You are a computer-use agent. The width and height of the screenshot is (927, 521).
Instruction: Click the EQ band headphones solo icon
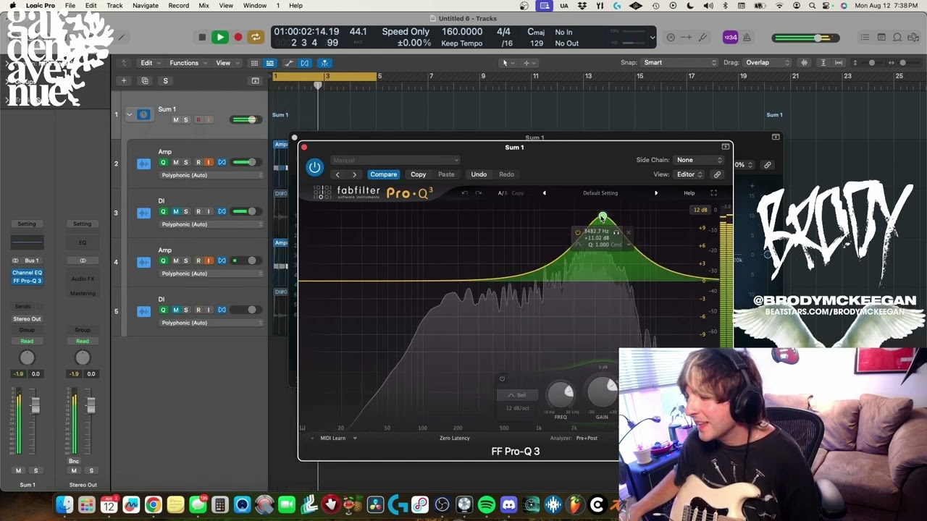tap(616, 232)
